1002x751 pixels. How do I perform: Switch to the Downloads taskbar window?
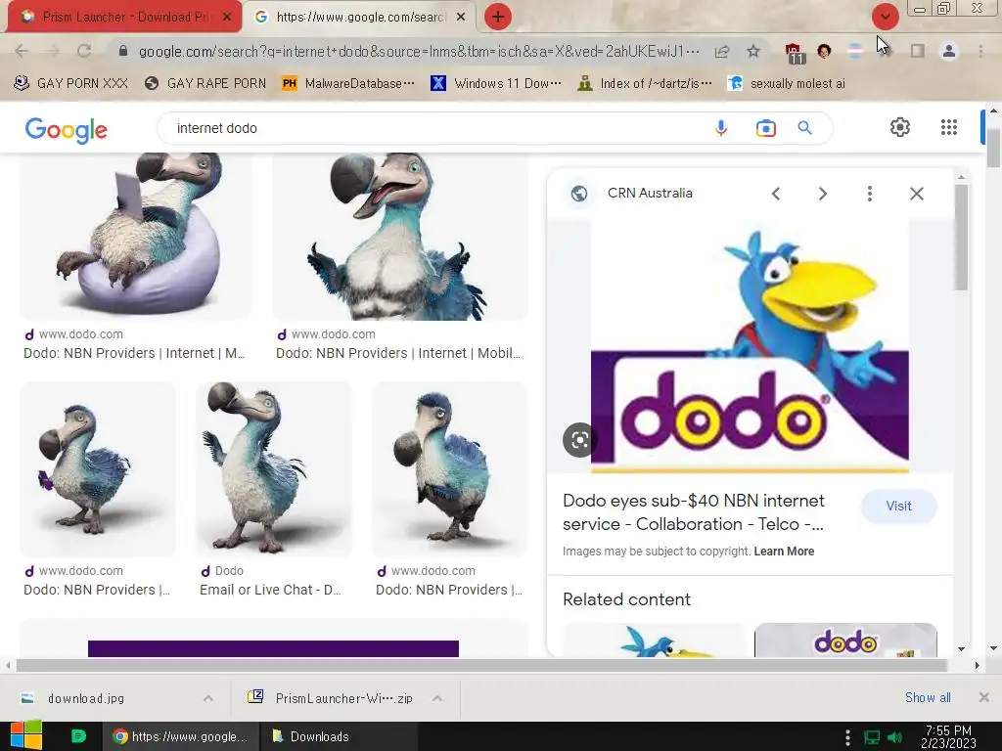click(x=339, y=736)
